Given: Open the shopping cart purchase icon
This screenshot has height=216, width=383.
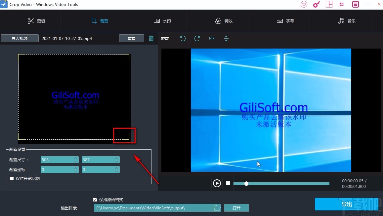Looking at the screenshot, I should point(304,4).
